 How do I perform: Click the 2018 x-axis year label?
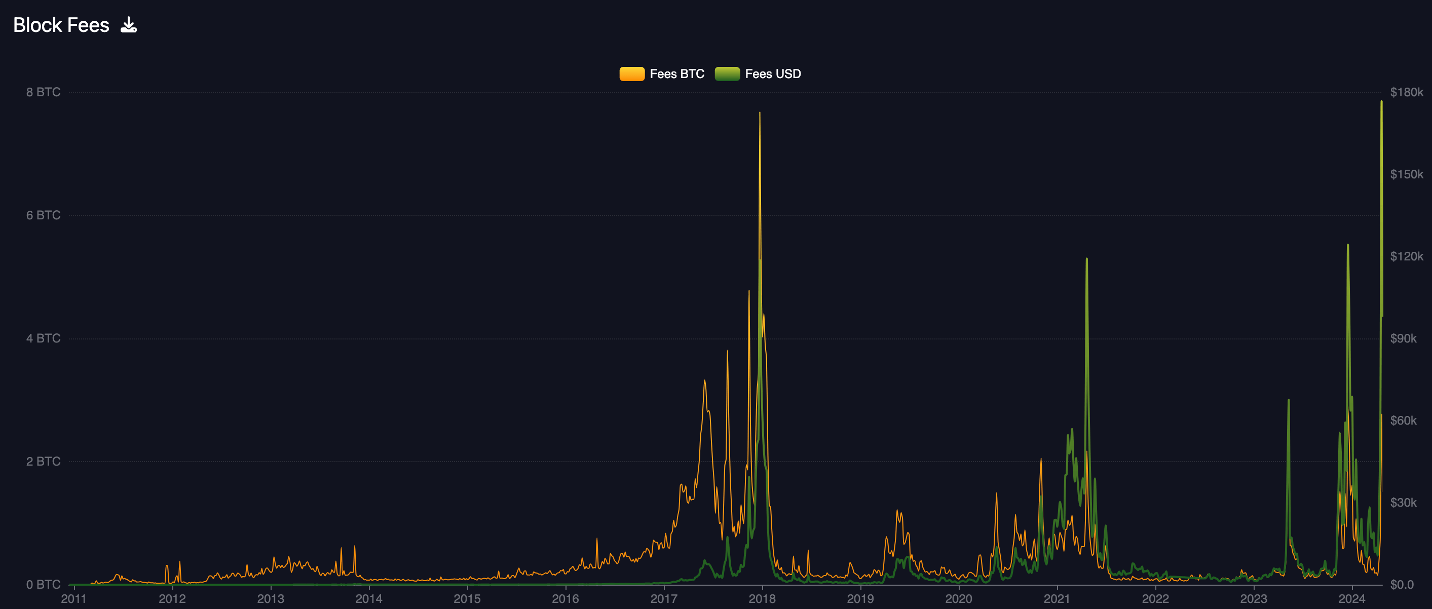click(762, 598)
